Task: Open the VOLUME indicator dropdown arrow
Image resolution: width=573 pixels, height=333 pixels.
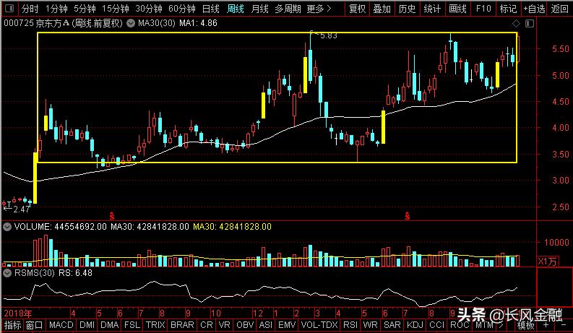Action: (x=7, y=227)
